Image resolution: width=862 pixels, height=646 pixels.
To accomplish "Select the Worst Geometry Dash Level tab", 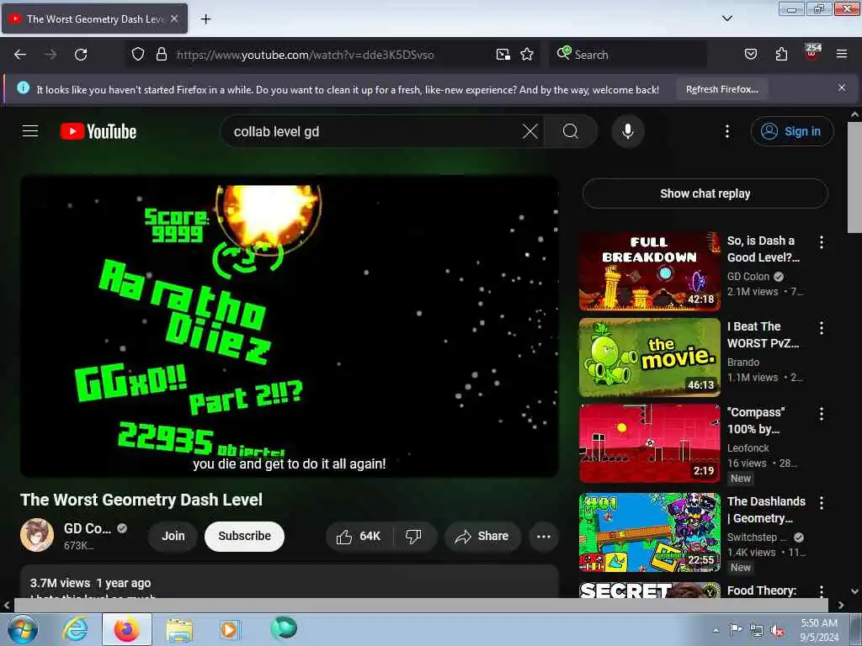I will click(94, 19).
